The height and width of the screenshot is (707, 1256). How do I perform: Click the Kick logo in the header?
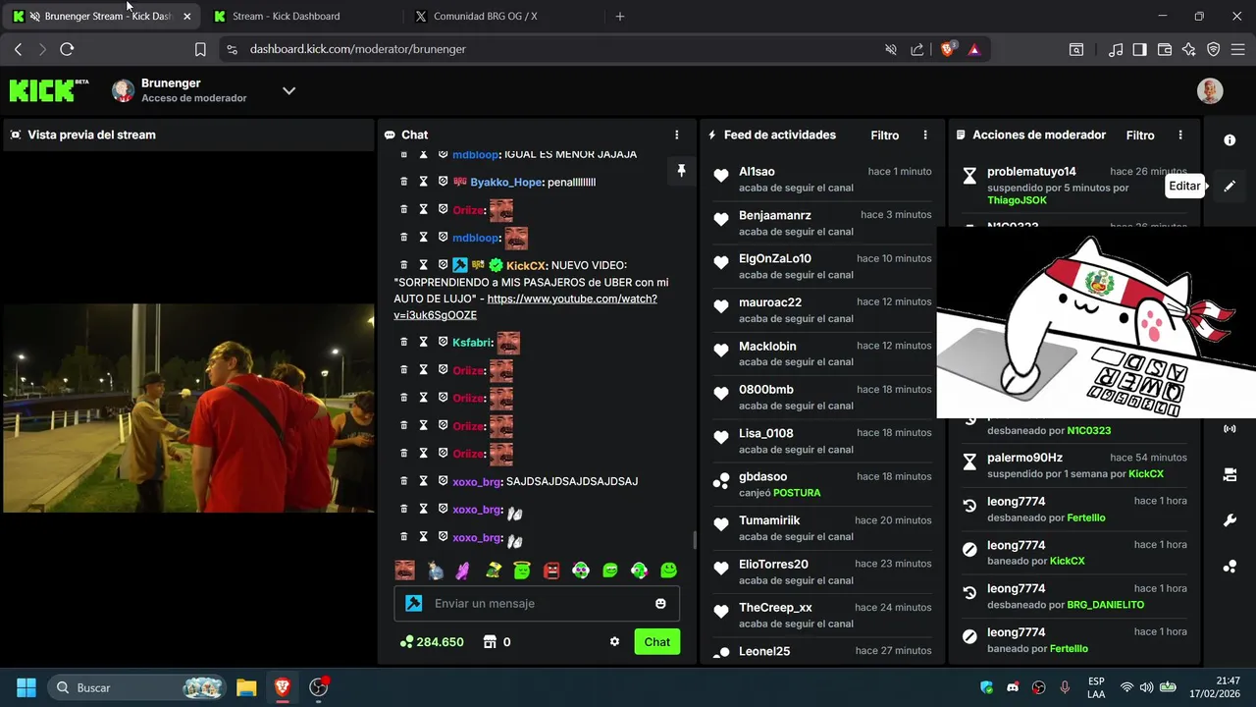tap(48, 90)
